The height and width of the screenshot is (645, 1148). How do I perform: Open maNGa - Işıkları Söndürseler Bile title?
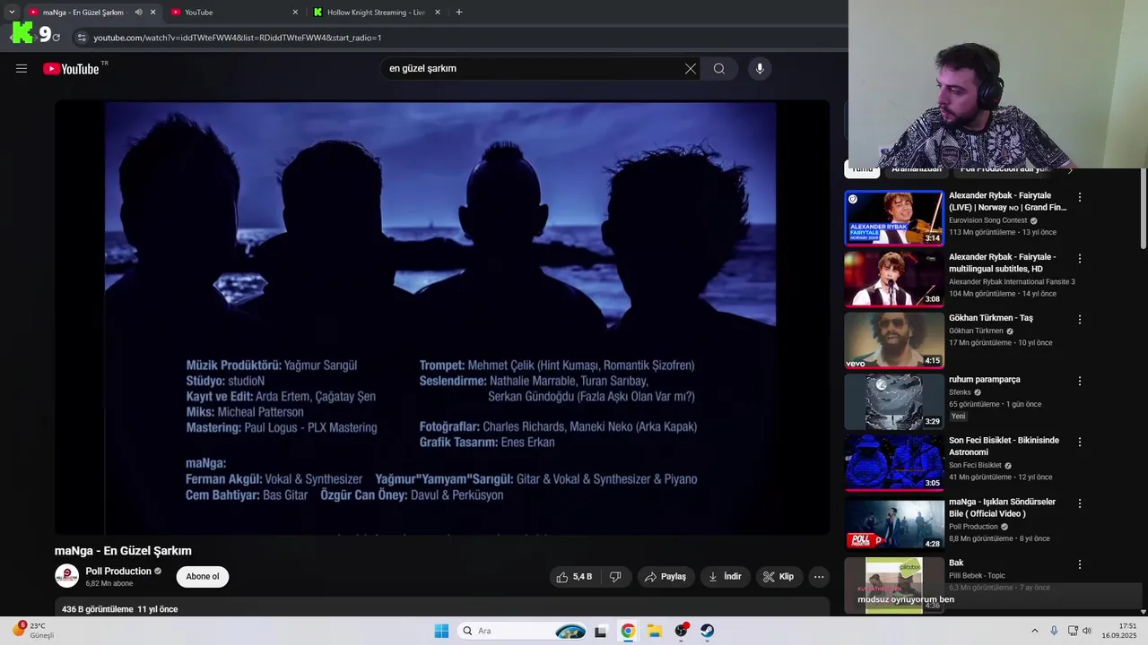pyautogui.click(x=1002, y=507)
